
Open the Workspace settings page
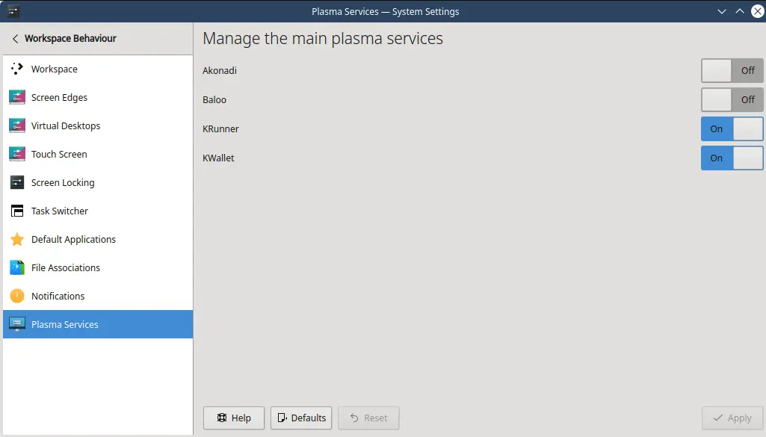click(98, 69)
